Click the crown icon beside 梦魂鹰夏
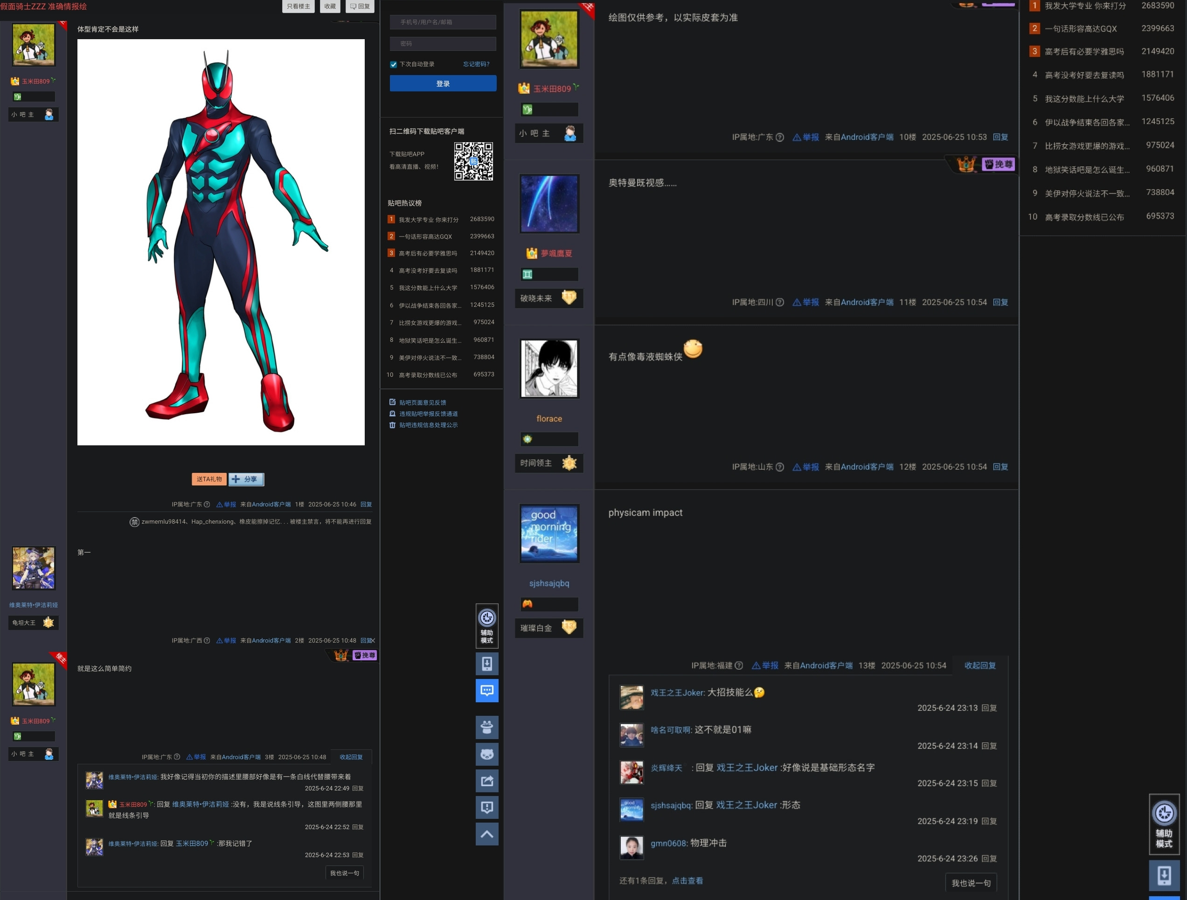 532,253
